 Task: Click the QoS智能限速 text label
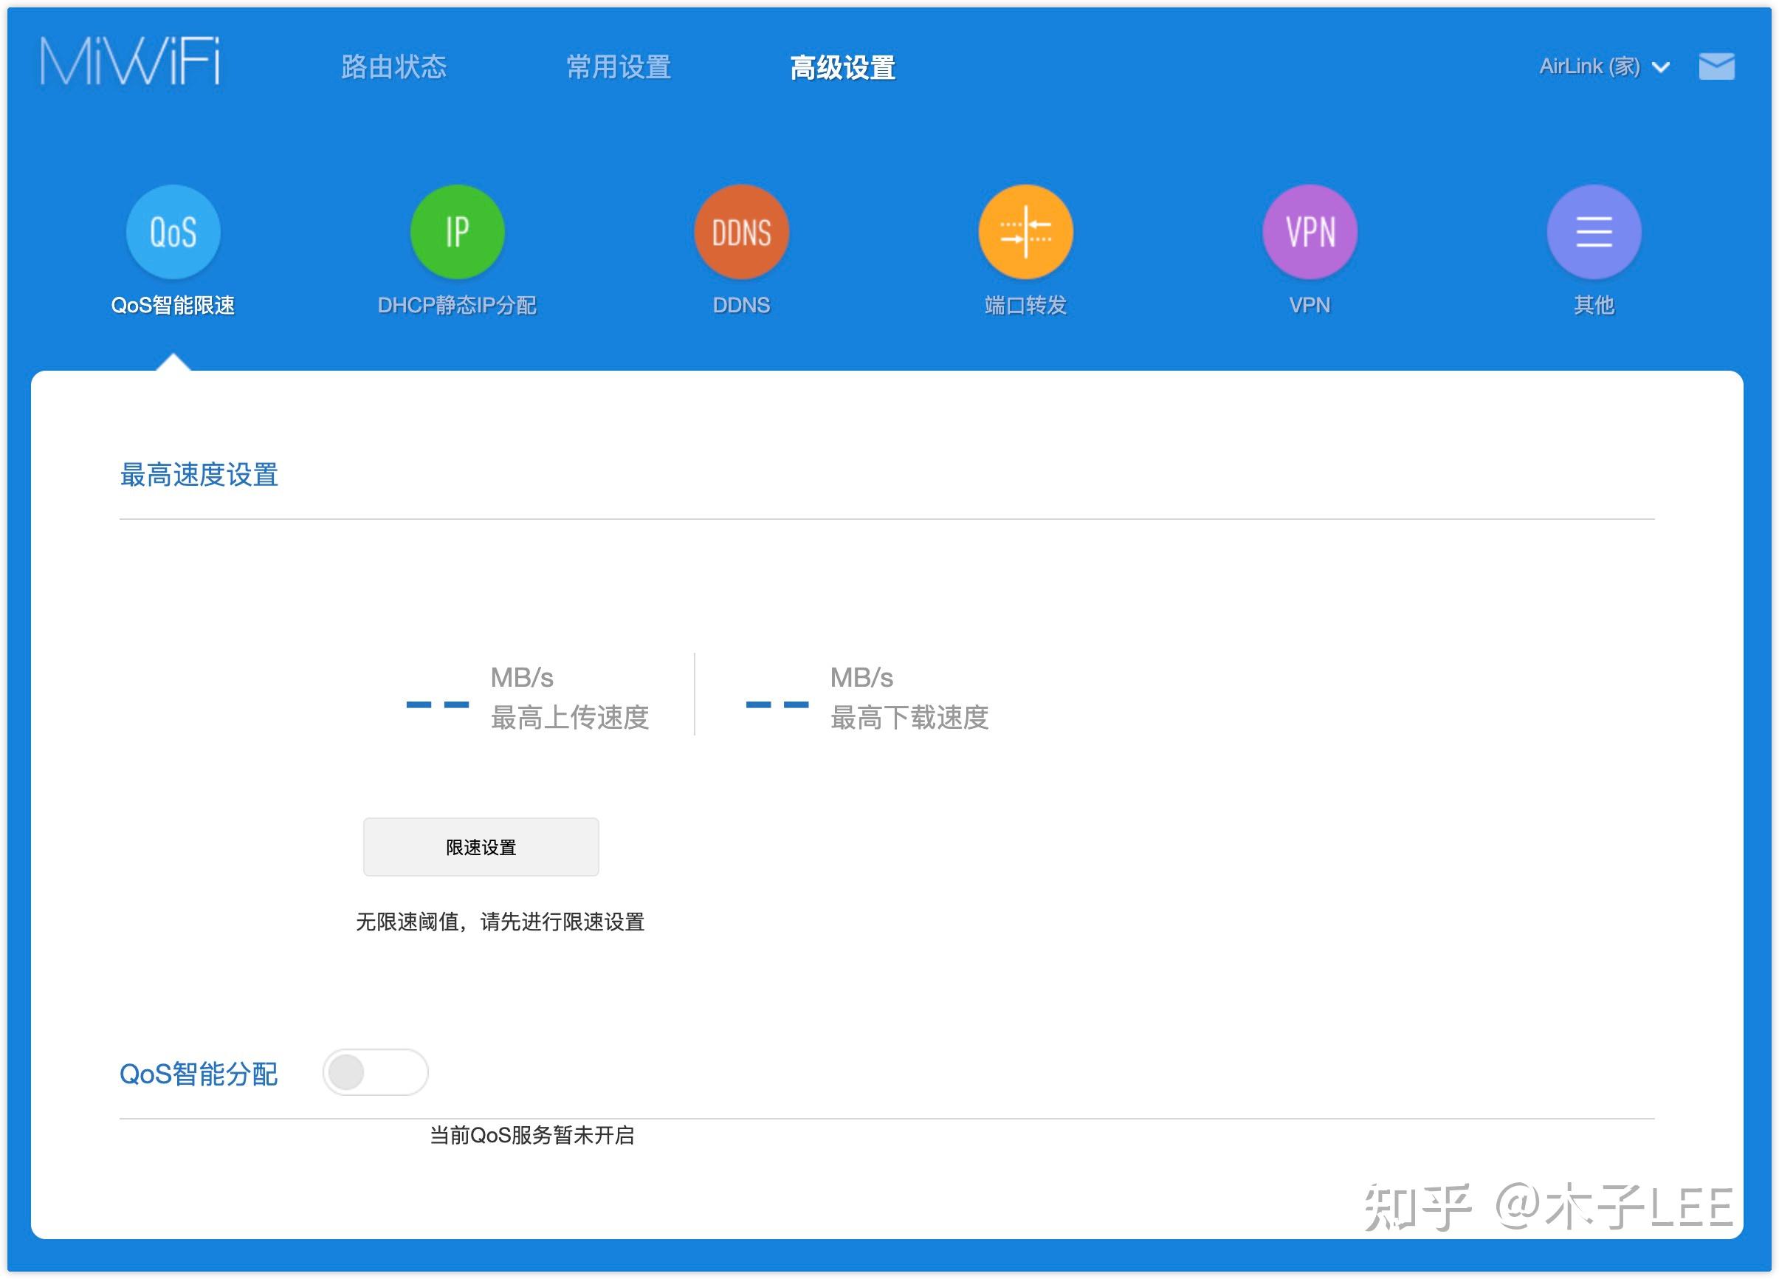(x=173, y=305)
